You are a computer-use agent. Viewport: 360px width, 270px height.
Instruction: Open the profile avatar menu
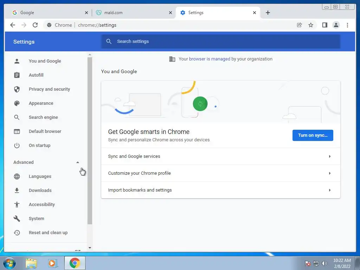point(336,25)
